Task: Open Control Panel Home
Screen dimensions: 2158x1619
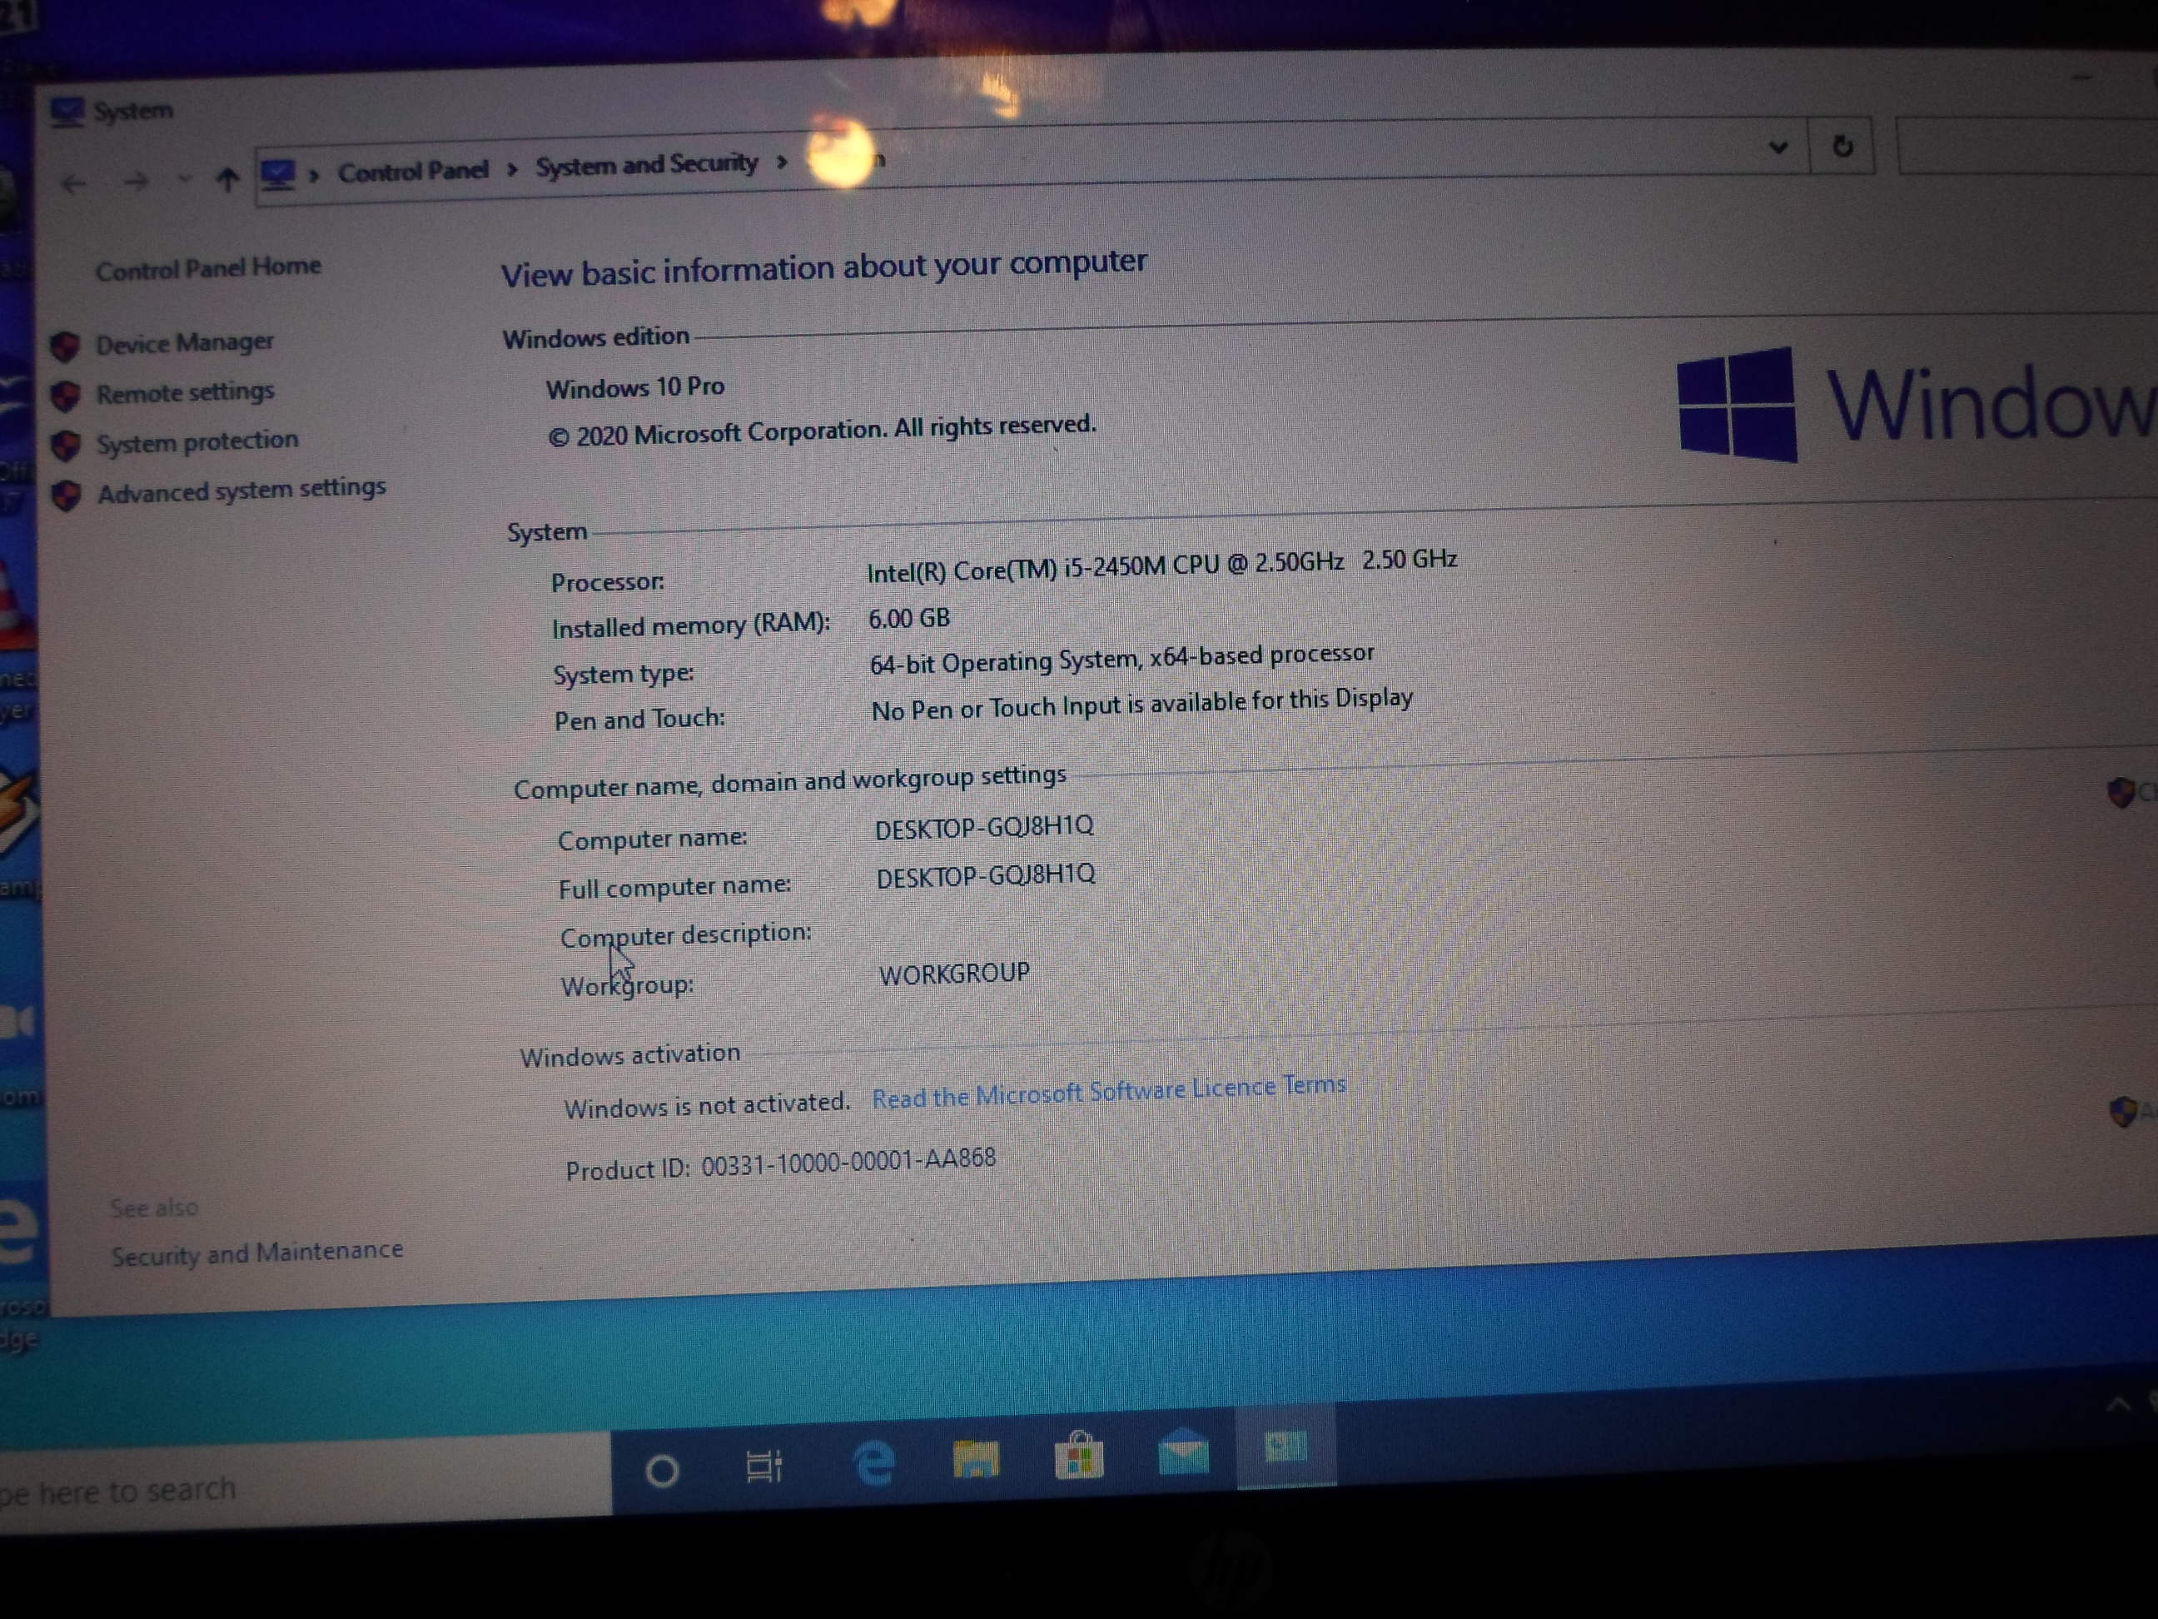Action: pos(208,267)
